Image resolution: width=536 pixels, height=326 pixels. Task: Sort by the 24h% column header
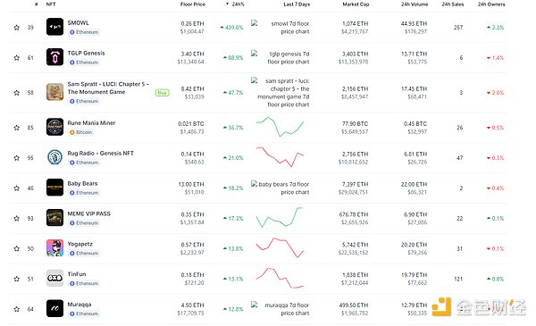point(236,4)
